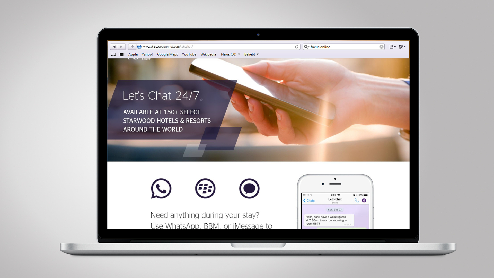Click the browser back navigation arrow
The width and height of the screenshot is (494, 278).
coord(114,46)
